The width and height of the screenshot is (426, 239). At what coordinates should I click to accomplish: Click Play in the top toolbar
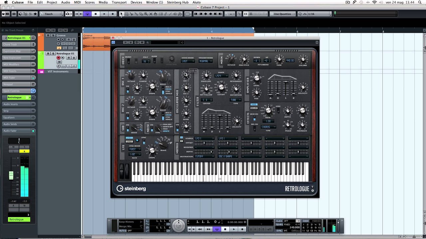tap(104, 14)
